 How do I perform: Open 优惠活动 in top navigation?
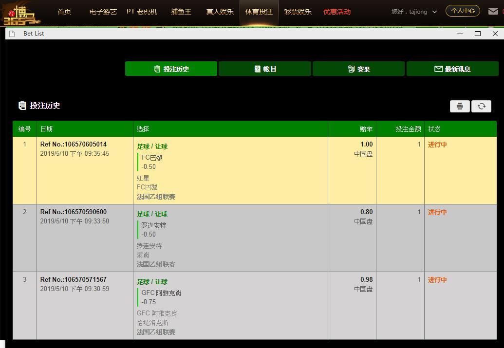click(x=337, y=12)
